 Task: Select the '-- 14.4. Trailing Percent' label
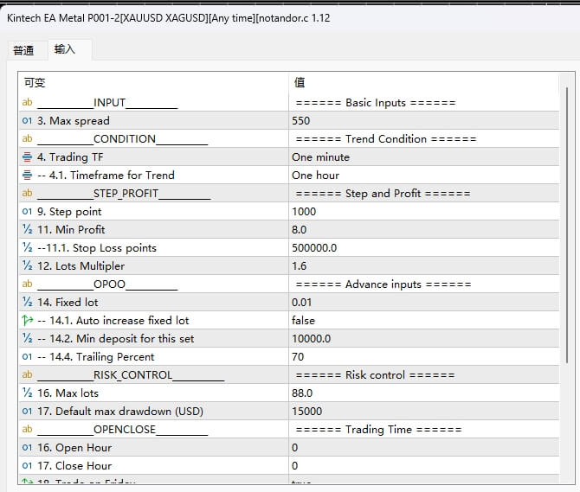pyautogui.click(x=96, y=356)
